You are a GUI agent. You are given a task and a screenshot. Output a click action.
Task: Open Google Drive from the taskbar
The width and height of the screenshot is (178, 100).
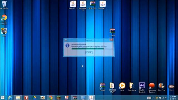(x=34, y=97)
